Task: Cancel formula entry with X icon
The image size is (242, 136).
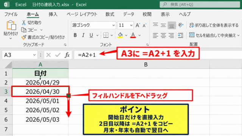Action: (48, 55)
